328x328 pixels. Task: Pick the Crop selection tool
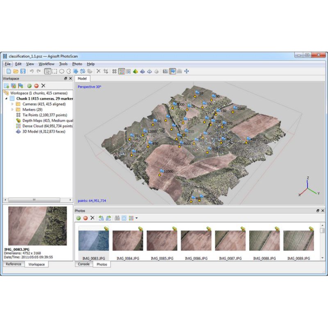coord(106,71)
